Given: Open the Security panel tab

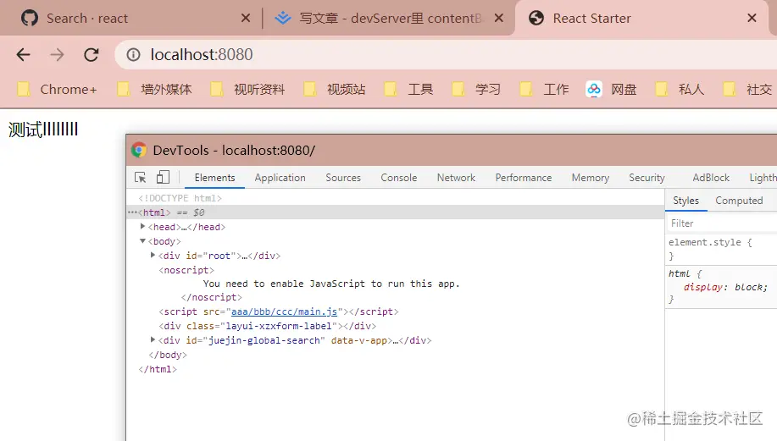Looking at the screenshot, I should click(x=647, y=178).
